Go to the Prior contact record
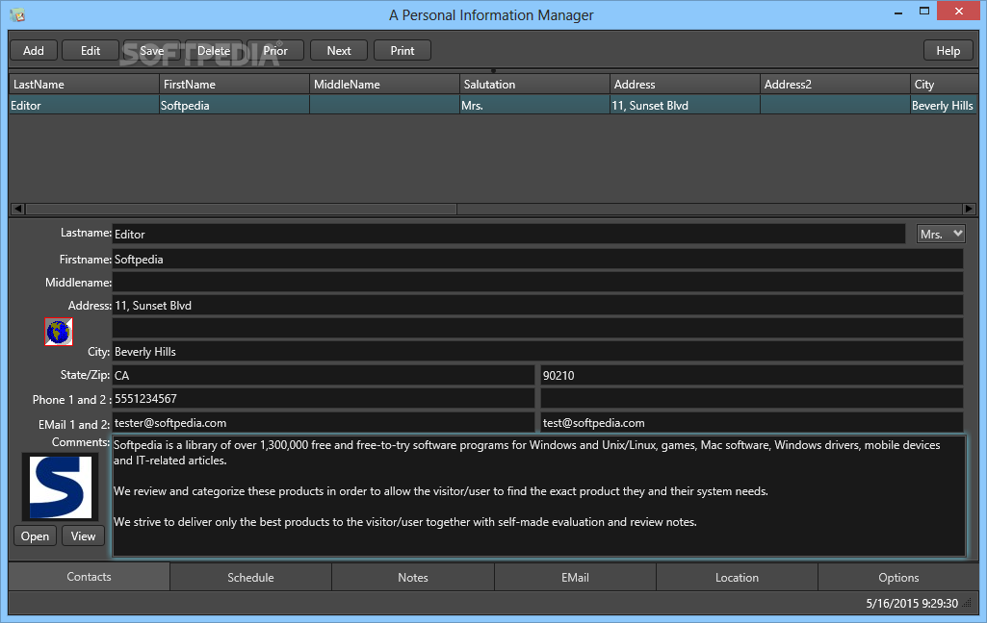The height and width of the screenshot is (623, 987). (275, 50)
